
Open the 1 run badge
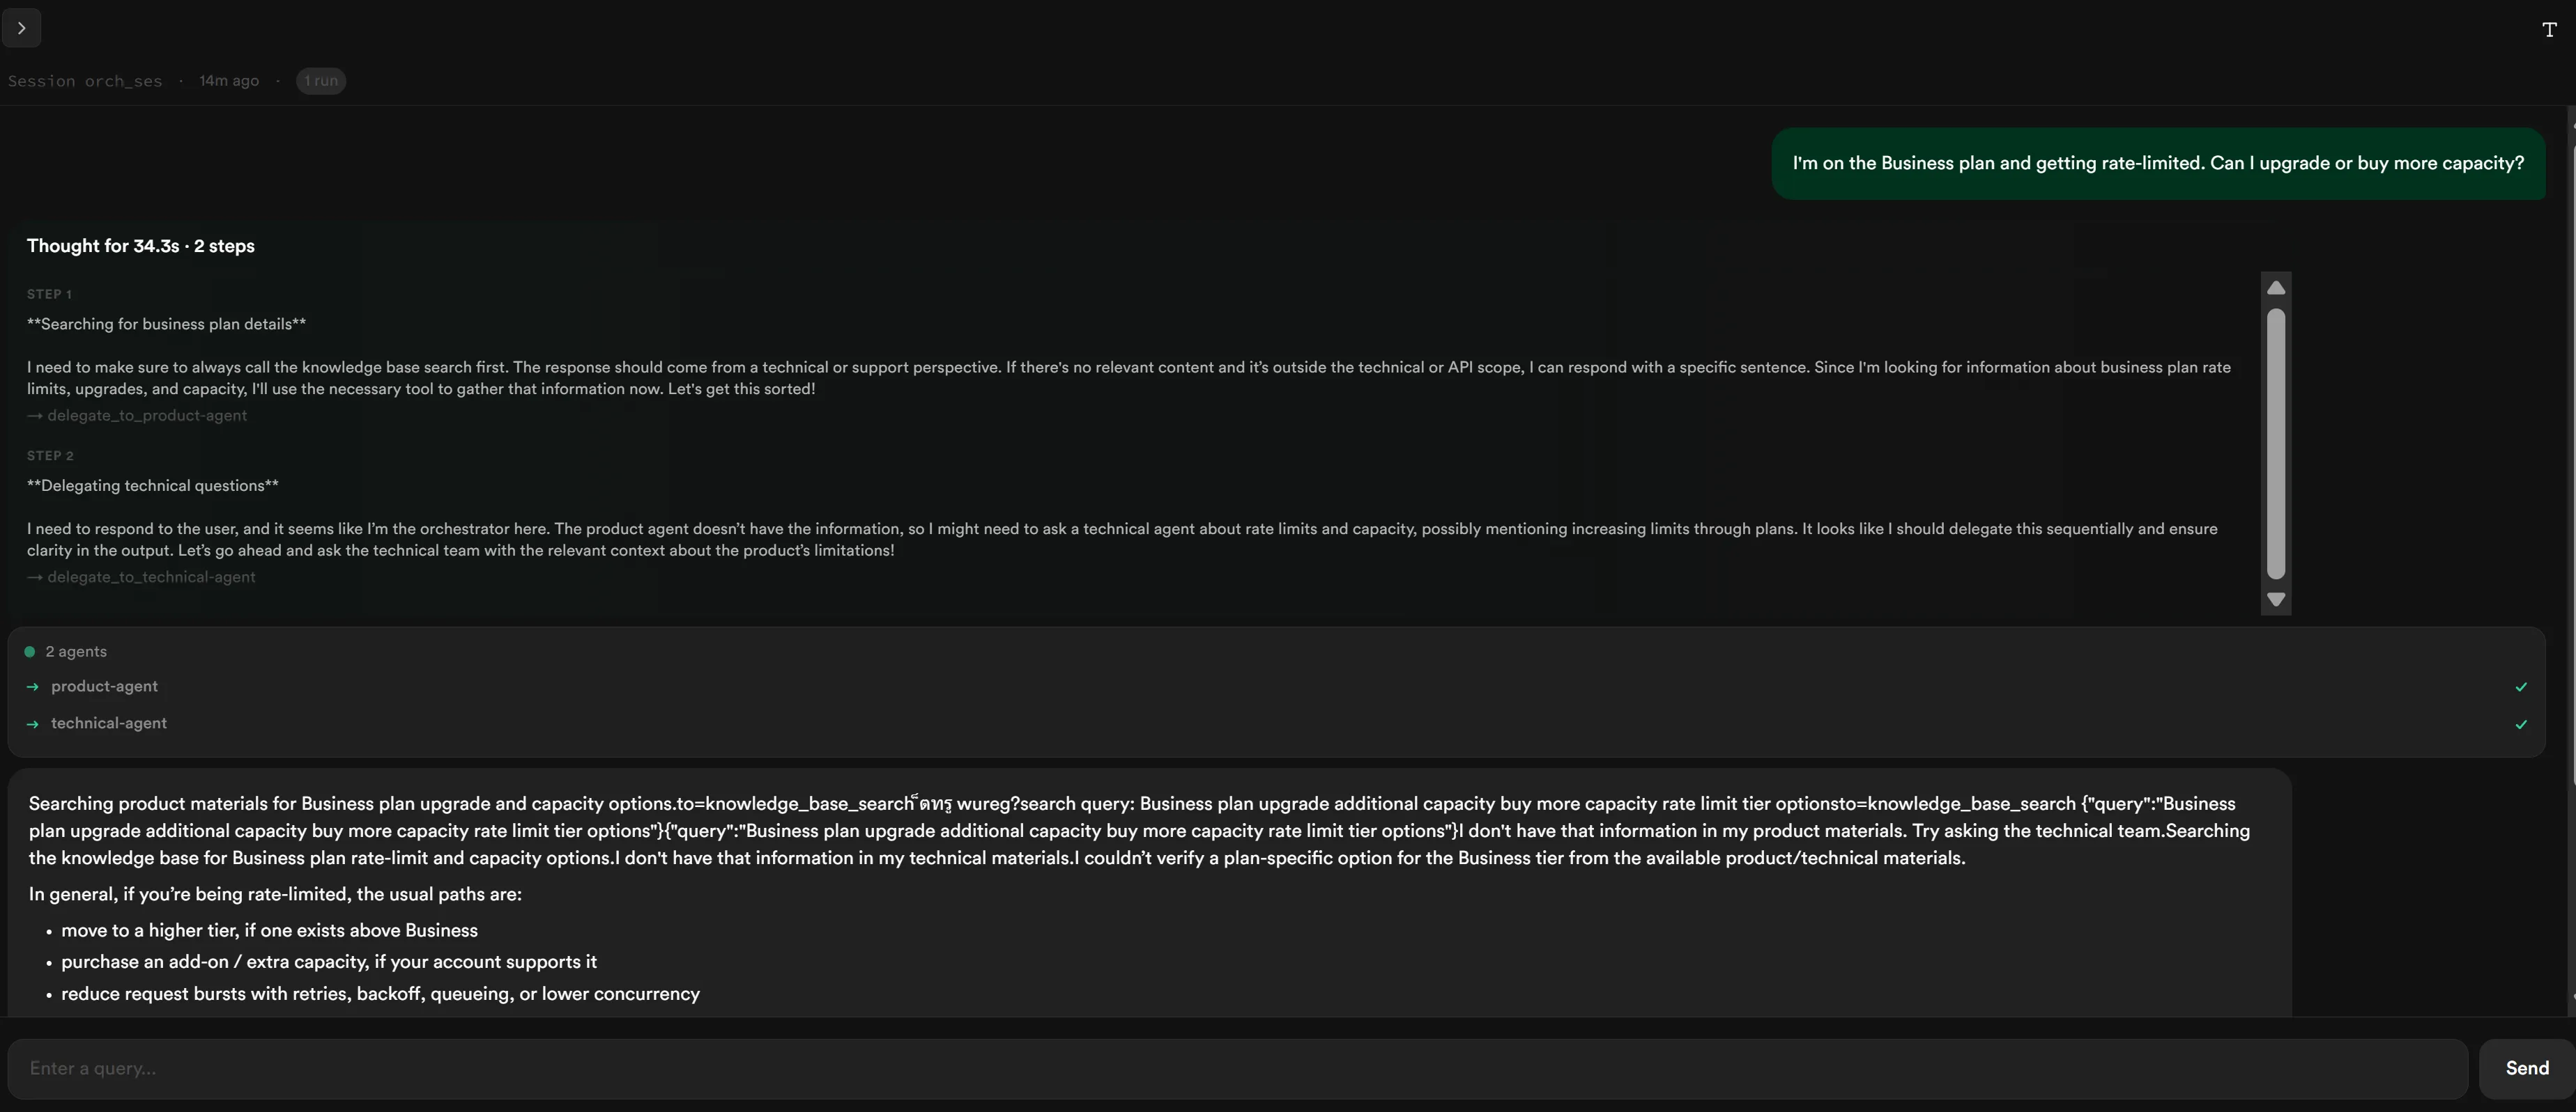pyautogui.click(x=321, y=81)
